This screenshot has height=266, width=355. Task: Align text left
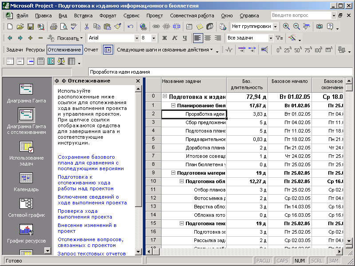pyautogui.click(x=197, y=38)
